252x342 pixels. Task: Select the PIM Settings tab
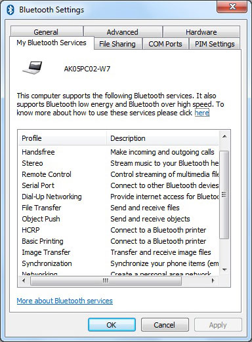click(x=215, y=44)
